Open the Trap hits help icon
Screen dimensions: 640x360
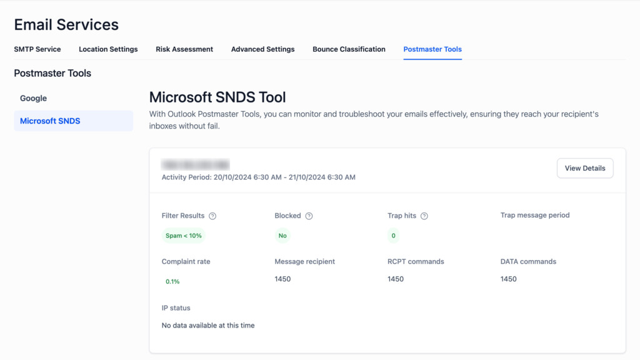click(424, 216)
